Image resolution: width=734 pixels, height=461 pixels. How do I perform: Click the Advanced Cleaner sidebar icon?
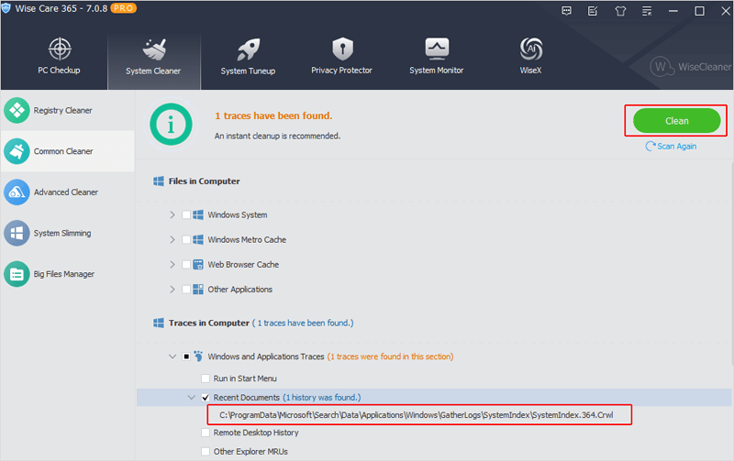point(17,192)
